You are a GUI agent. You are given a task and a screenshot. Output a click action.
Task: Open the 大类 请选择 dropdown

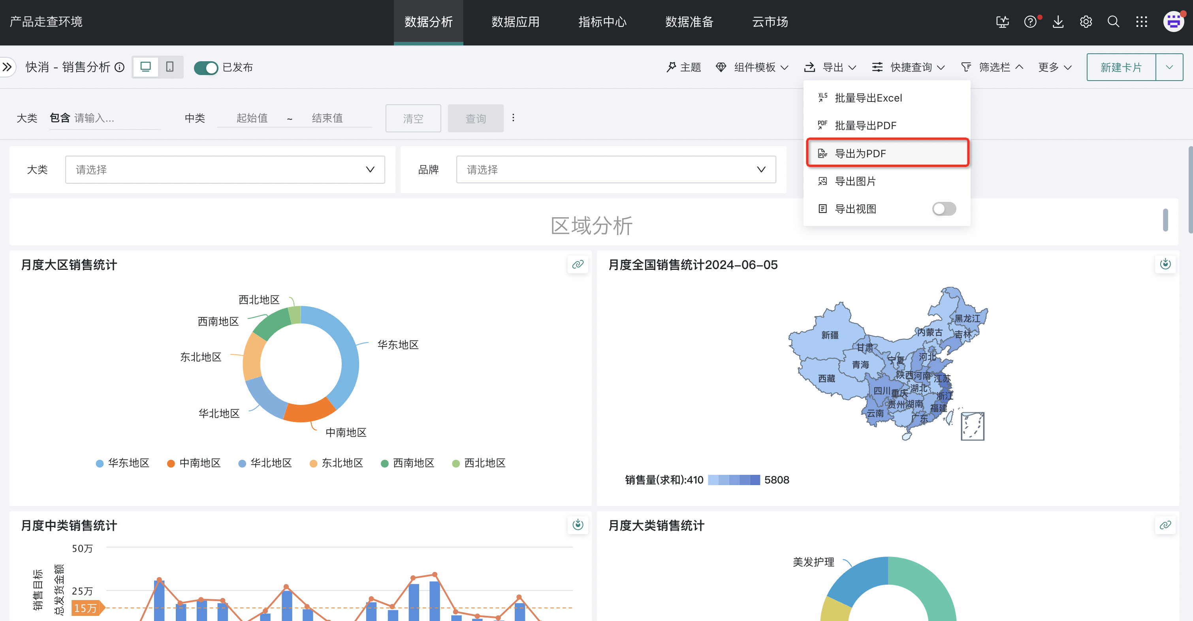[225, 169]
